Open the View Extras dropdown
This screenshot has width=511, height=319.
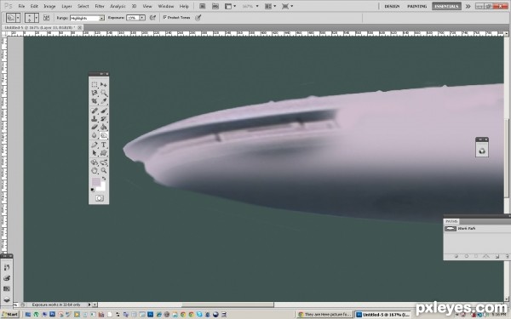[x=231, y=6]
